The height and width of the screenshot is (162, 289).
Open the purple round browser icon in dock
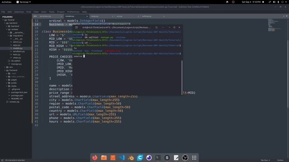[x=149, y=157]
